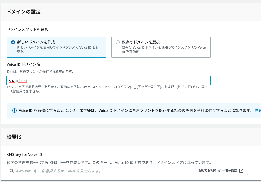Click the 新しいドメインを作成 option card

click(x=56, y=46)
